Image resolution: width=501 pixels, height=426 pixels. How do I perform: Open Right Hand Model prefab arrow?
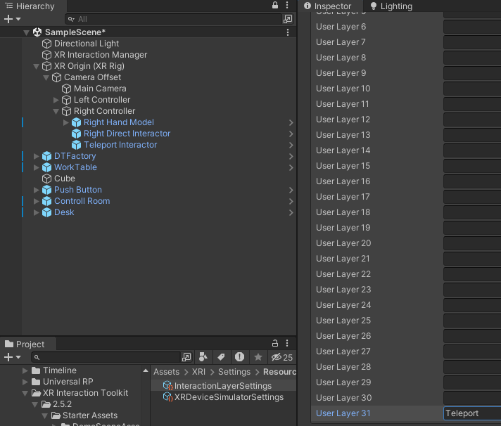[x=291, y=122]
